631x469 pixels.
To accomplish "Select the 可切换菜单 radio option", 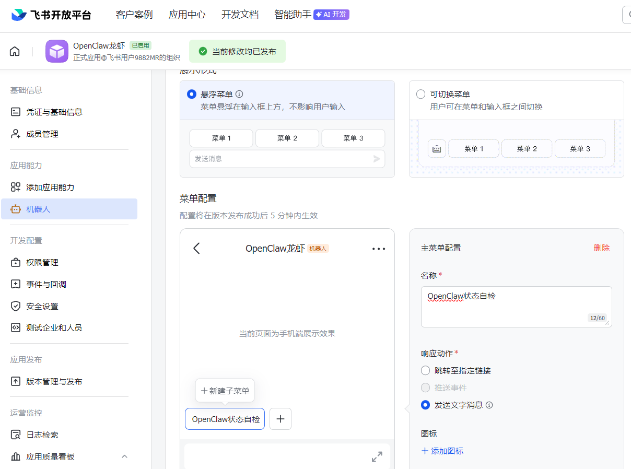I will click(420, 94).
